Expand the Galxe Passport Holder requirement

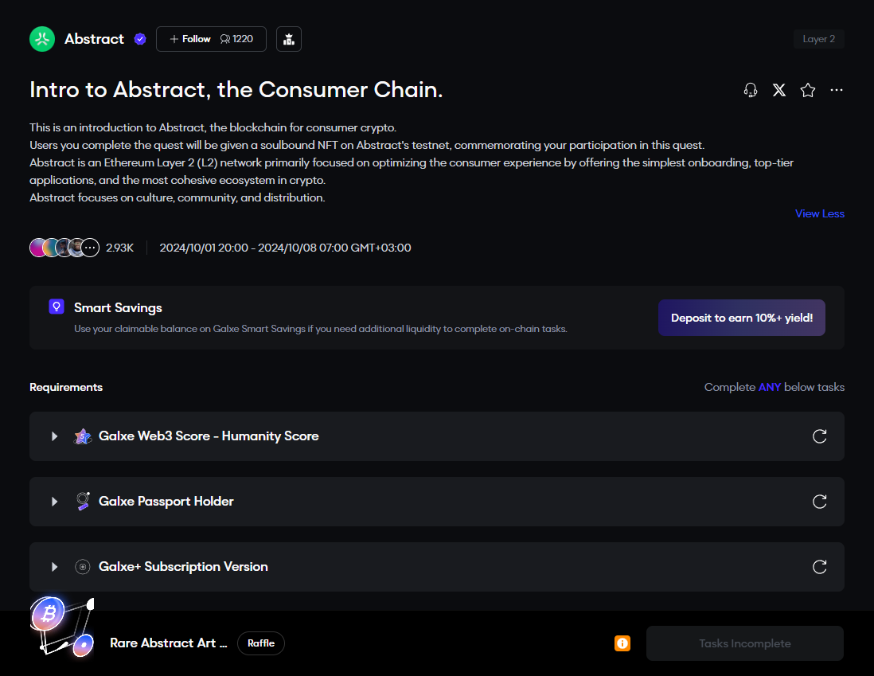(55, 502)
